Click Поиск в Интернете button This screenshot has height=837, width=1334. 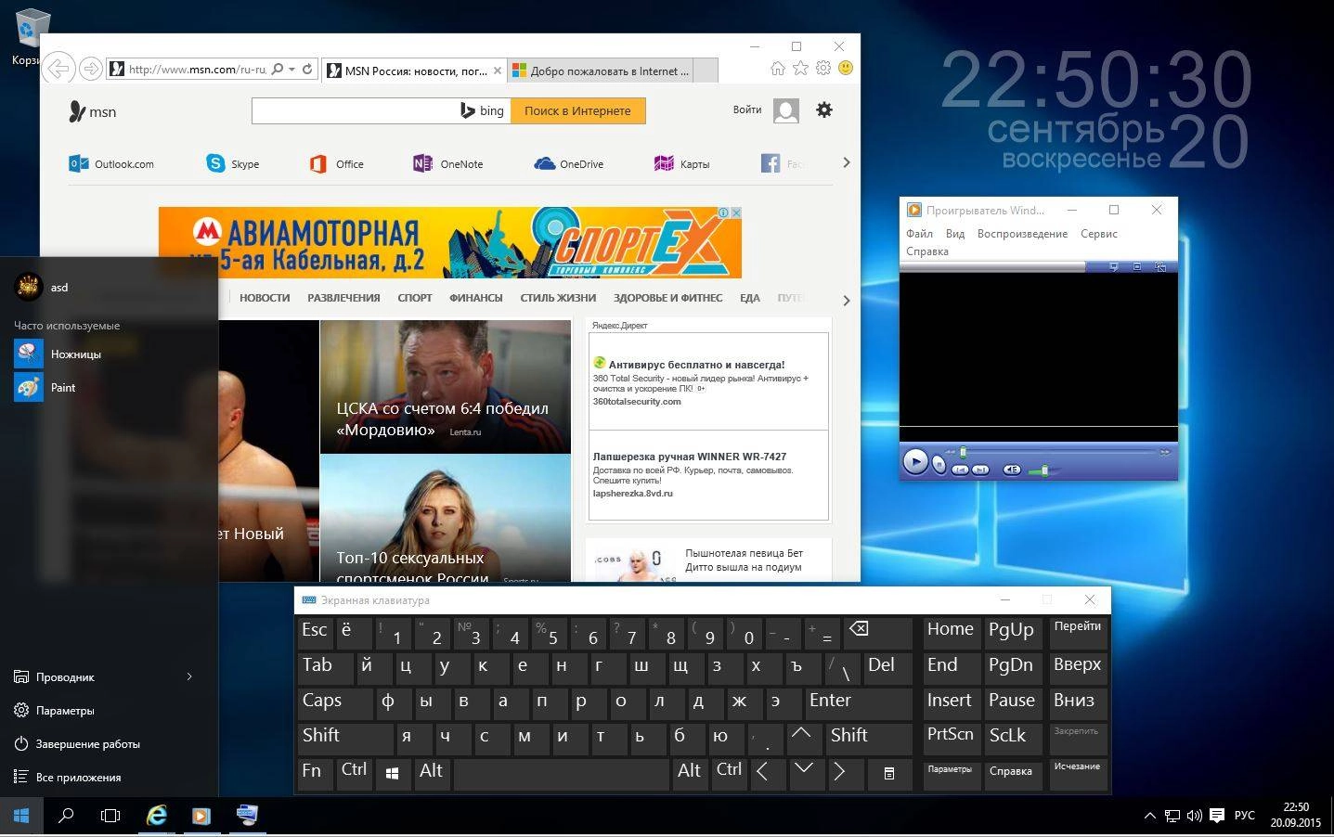pyautogui.click(x=577, y=110)
